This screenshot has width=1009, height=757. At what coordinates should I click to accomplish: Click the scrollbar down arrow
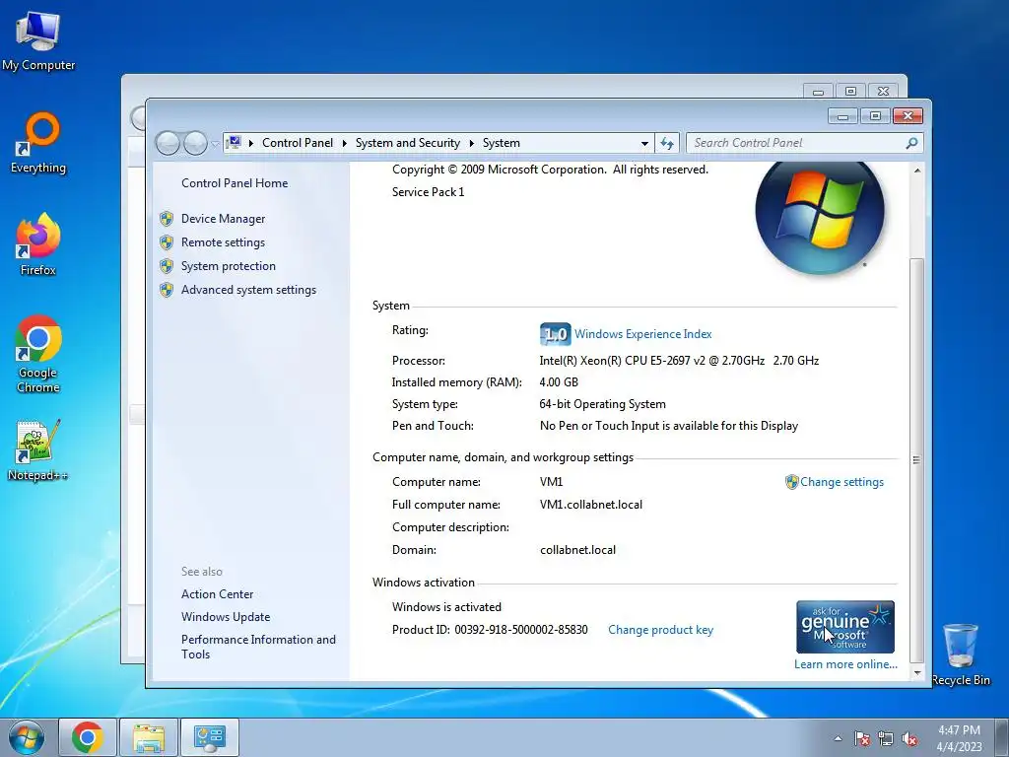[x=917, y=672]
